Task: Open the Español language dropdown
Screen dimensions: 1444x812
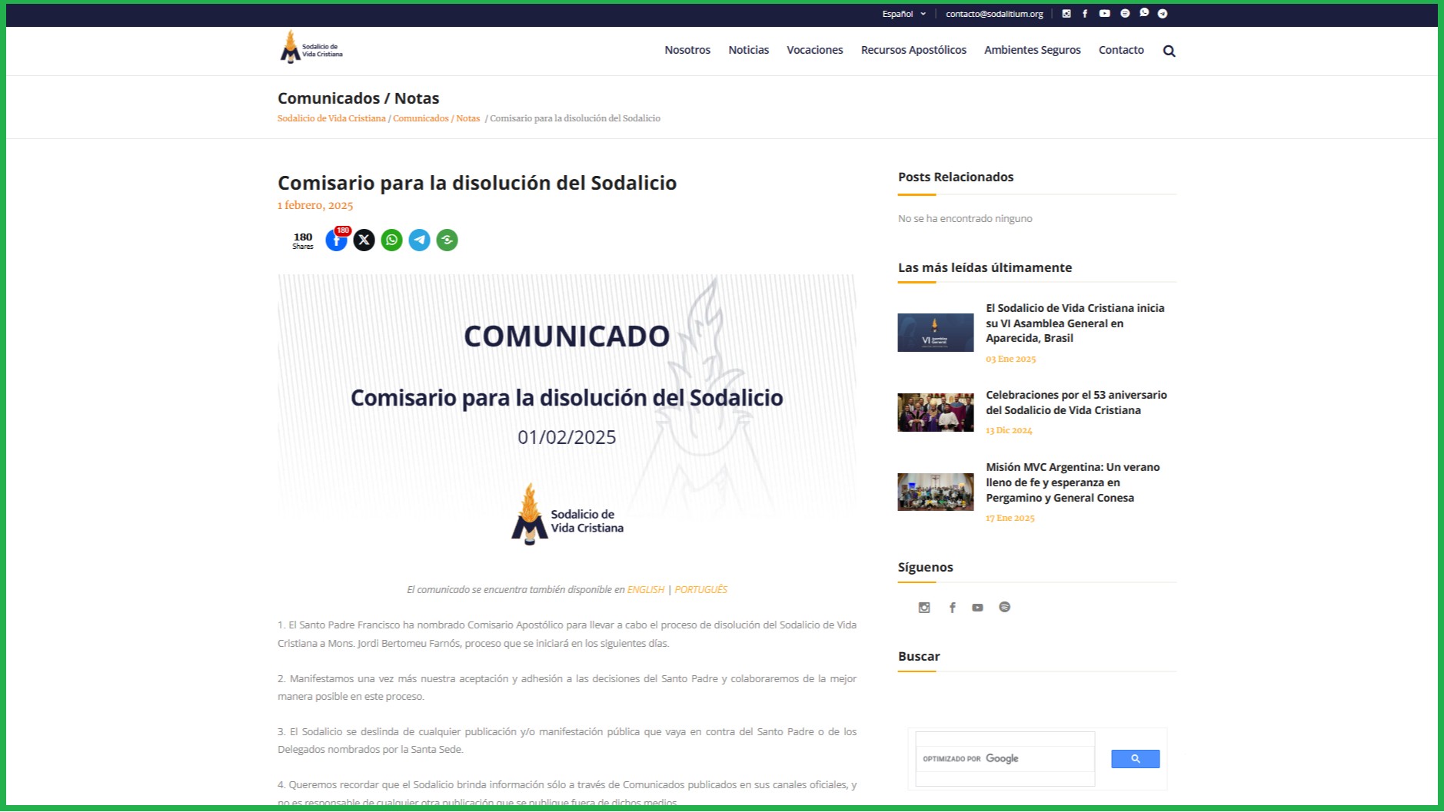Action: point(904,14)
